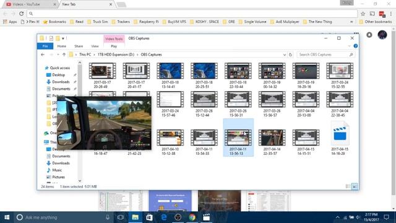This screenshot has width=396, height=223.
Task: Open Task View on the taskbar
Action: tap(121, 217)
